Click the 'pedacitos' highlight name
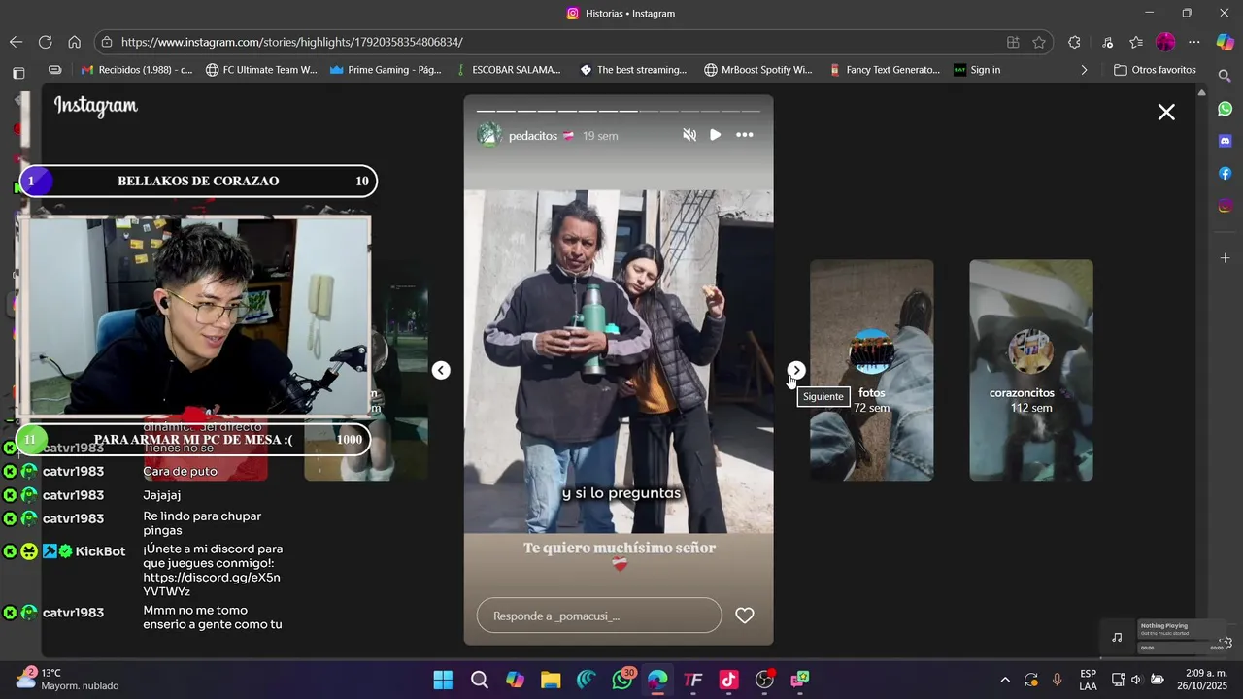1243x699 pixels. point(533,136)
